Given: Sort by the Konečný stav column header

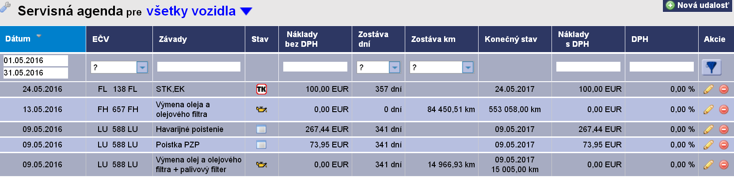Looking at the screenshot, I should pyautogui.click(x=511, y=39).
